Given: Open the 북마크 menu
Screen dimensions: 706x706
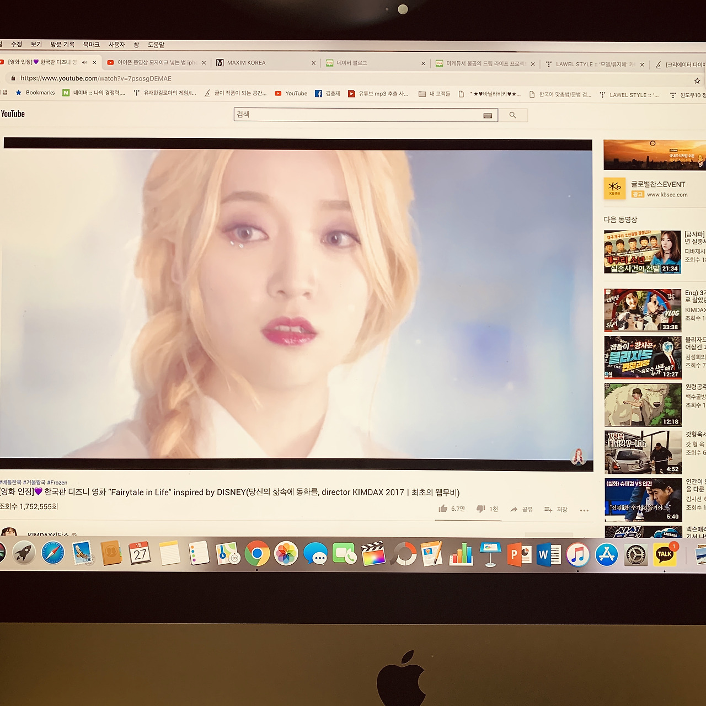Looking at the screenshot, I should (x=92, y=44).
